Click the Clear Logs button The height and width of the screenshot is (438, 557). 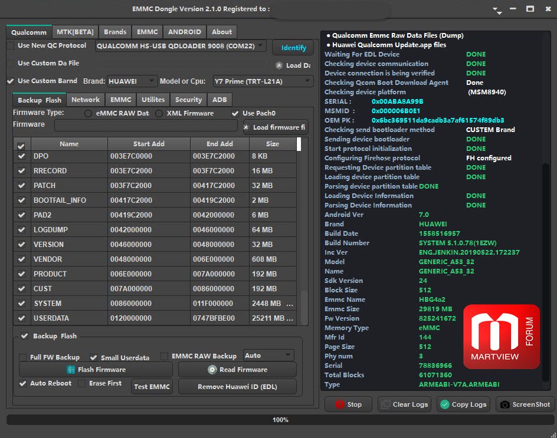(404, 404)
